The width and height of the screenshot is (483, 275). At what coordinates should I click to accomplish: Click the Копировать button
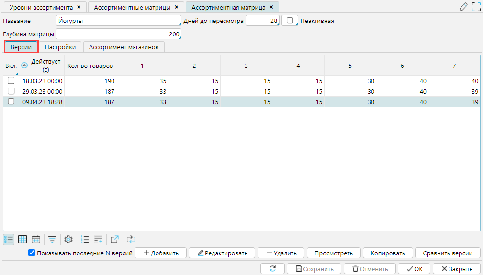387,253
